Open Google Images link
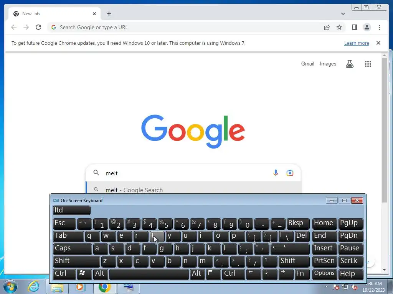The width and height of the screenshot is (393, 294). [x=328, y=64]
